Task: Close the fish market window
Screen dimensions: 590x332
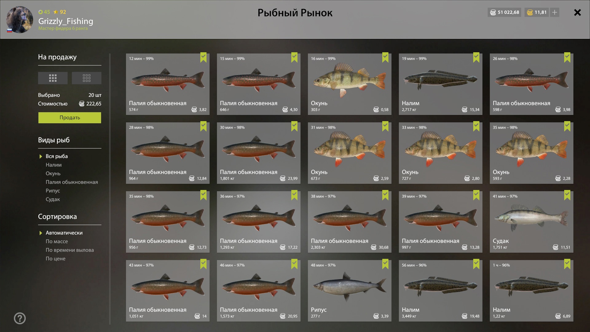Action: (577, 13)
